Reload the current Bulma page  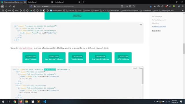coord(10,6)
